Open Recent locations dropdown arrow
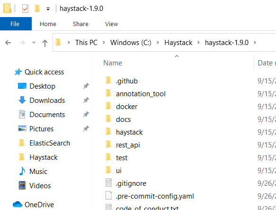Viewport: 276px width, 210px height. pos(34,43)
